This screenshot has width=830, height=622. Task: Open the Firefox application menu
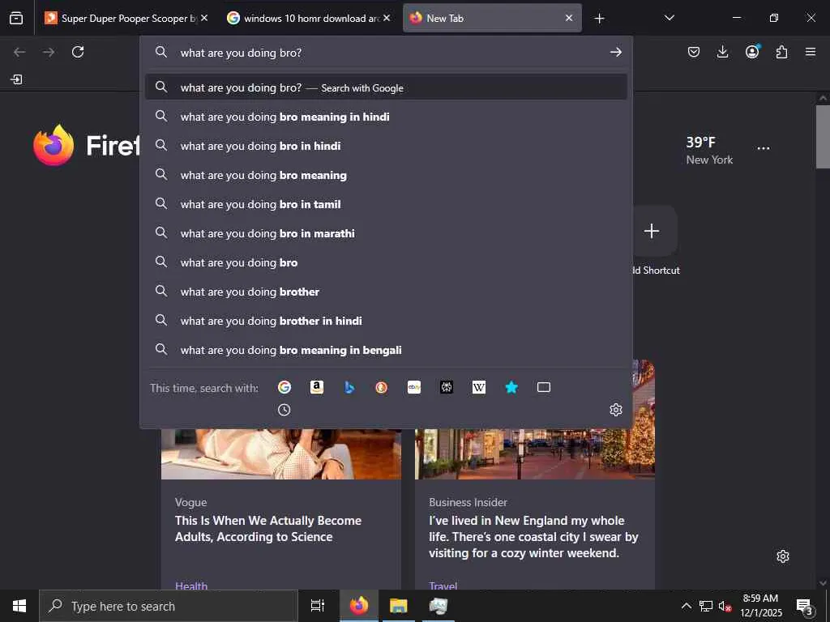pos(811,52)
